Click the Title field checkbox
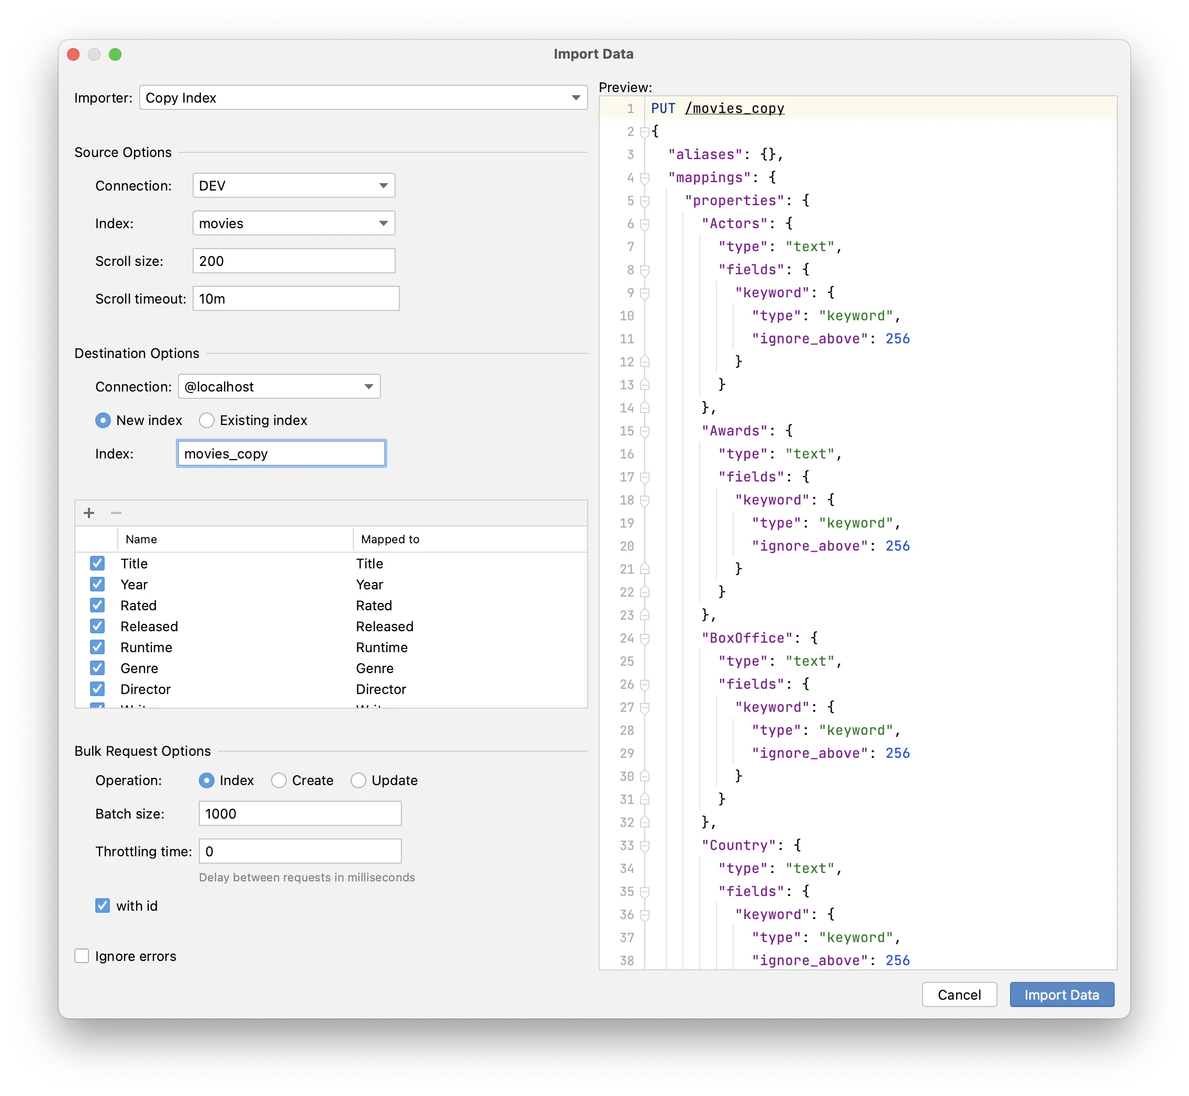 point(96,565)
